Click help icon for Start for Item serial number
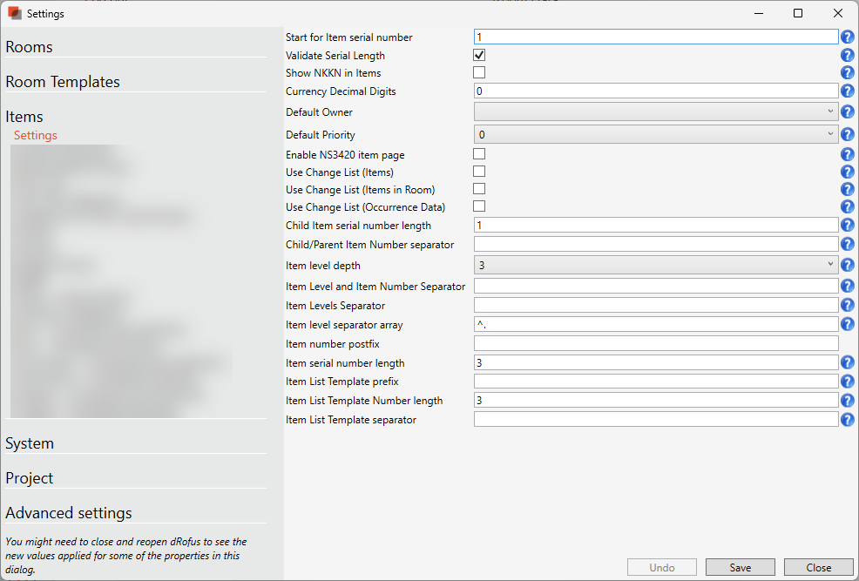This screenshot has height=581, width=859. click(847, 37)
